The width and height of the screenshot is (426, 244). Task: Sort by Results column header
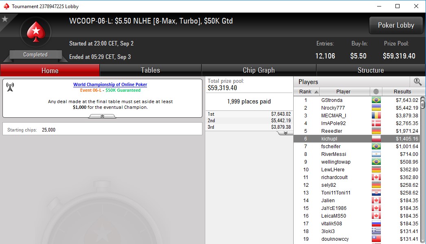coord(403,91)
